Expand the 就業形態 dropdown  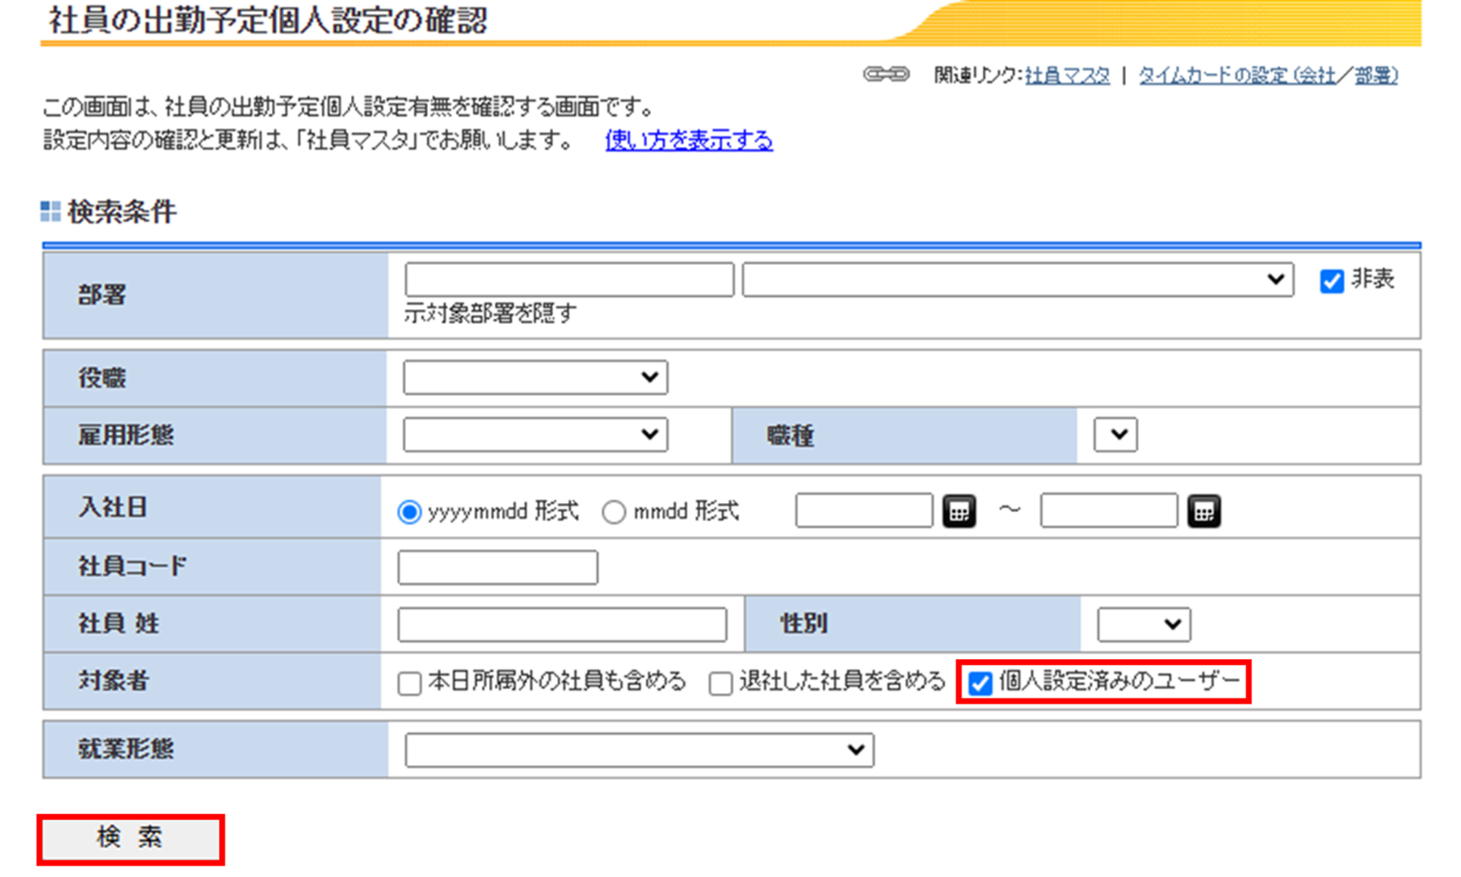639,750
